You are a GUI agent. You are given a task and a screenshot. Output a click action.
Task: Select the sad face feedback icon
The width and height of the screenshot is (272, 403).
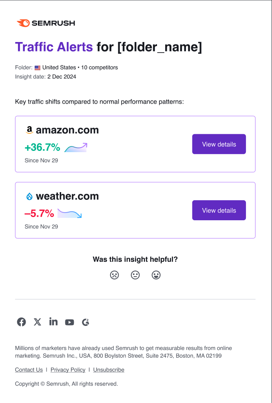(x=114, y=275)
